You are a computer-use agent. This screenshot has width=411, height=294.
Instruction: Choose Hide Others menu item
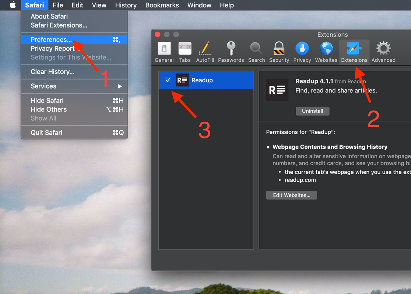click(74, 110)
